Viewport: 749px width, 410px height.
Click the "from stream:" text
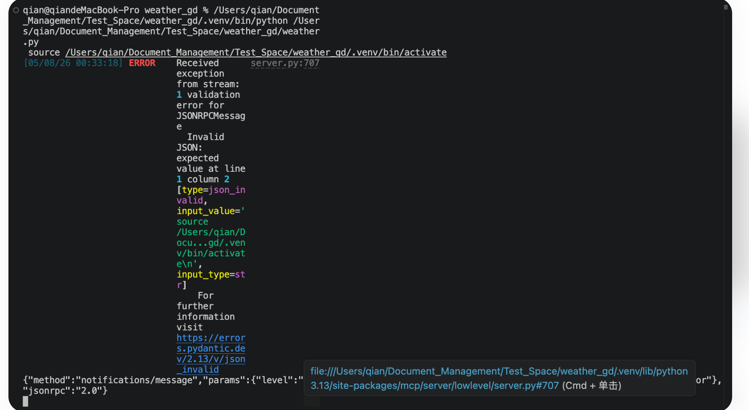point(208,84)
